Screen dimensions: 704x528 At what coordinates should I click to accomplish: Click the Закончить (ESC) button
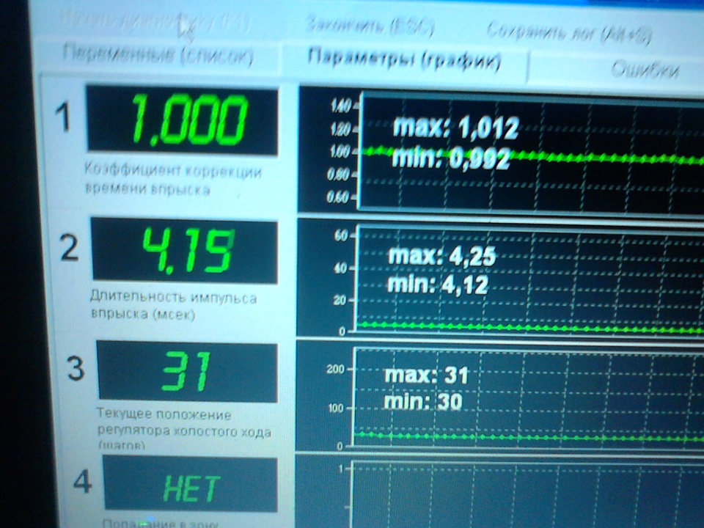tap(370, 26)
